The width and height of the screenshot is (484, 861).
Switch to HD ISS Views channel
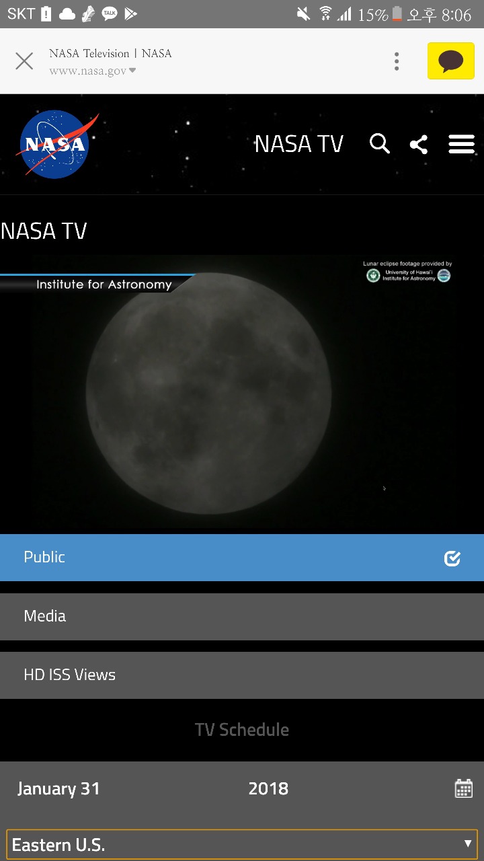242,675
